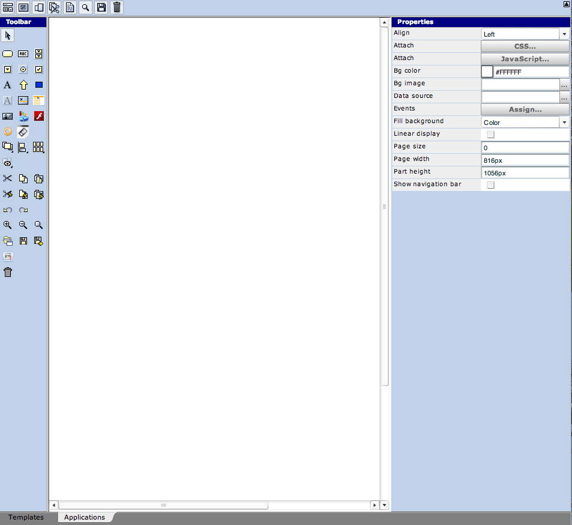Toggle Show navigation bar checkbox
The width and height of the screenshot is (572, 525).
click(490, 185)
